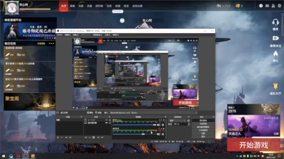The width and height of the screenshot is (284, 159).
Task: Open the game mail envelope icon
Action: (267, 6)
